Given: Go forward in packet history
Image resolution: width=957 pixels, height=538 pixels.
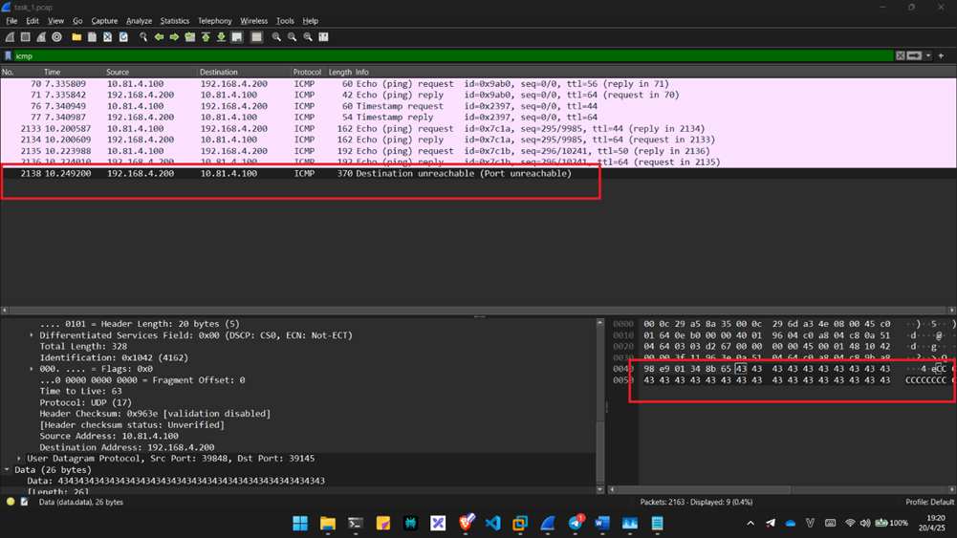Looking at the screenshot, I should tap(175, 37).
